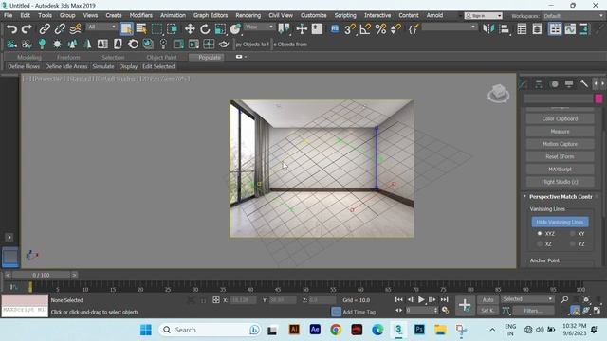607x341 pixels.
Task: Open the Sign In dropdown
Action: click(x=483, y=16)
